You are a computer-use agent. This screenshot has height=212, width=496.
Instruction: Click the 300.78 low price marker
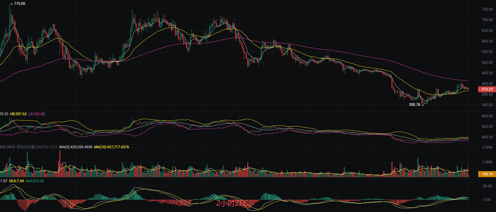click(415, 105)
